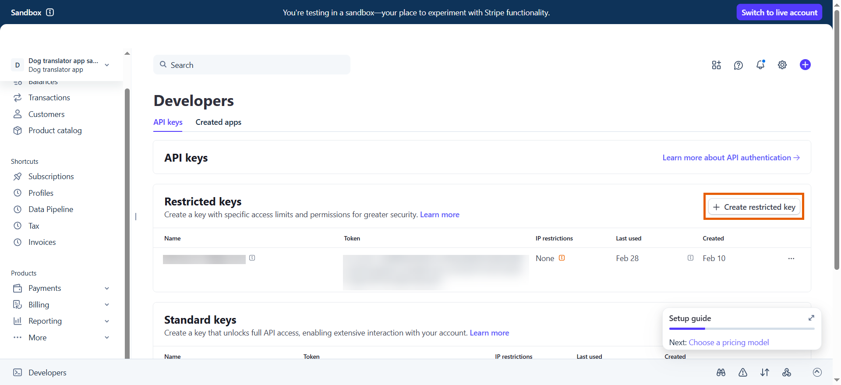This screenshot has width=841, height=385.
Task: Click Switch to live account button
Action: point(779,12)
